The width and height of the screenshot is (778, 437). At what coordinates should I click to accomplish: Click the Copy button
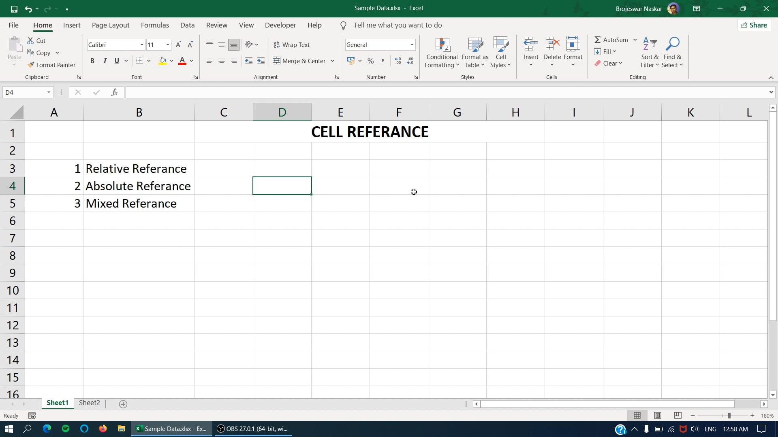[39, 53]
